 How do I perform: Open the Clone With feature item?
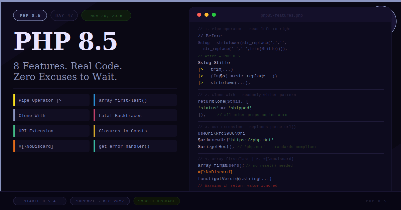click(51, 115)
